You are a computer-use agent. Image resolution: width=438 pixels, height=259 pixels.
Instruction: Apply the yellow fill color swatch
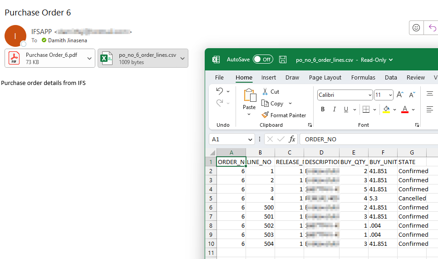[386, 110]
